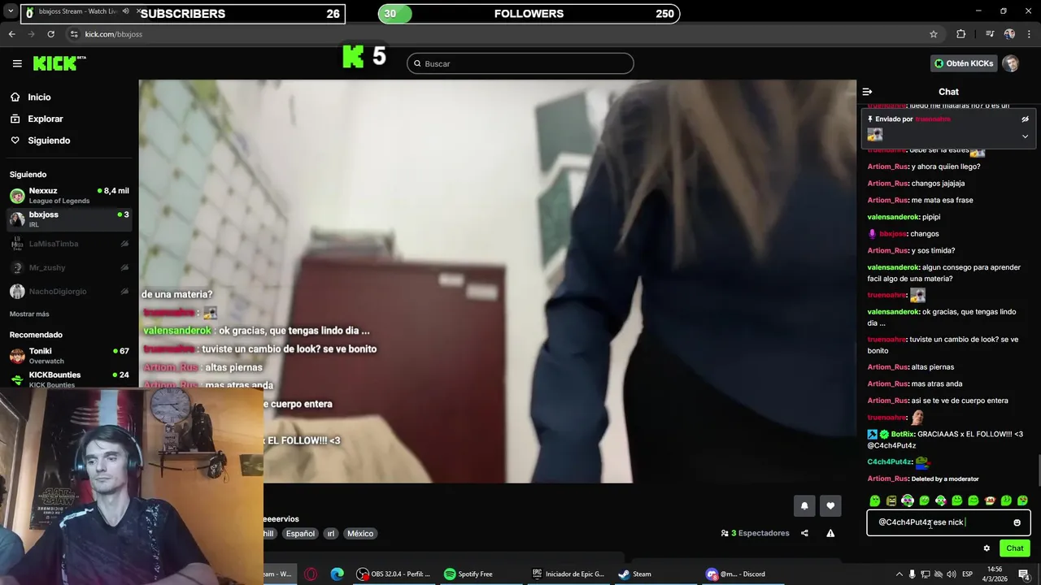
Task: Open user profile avatar menu
Action: (1011, 63)
